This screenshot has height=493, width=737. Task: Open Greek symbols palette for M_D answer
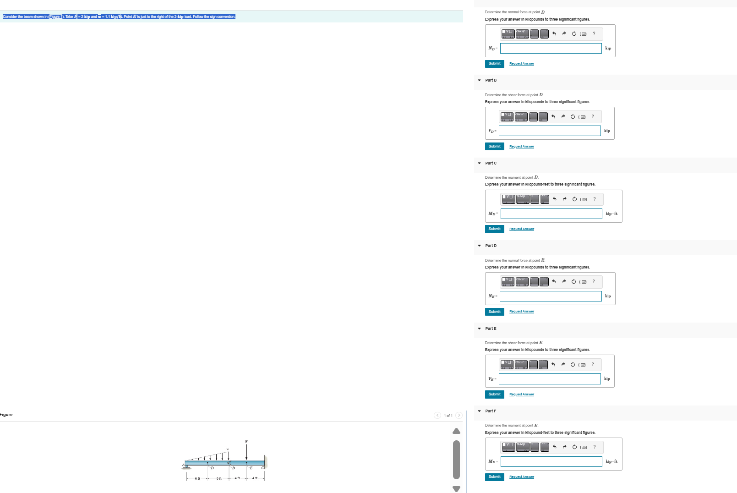tap(523, 199)
